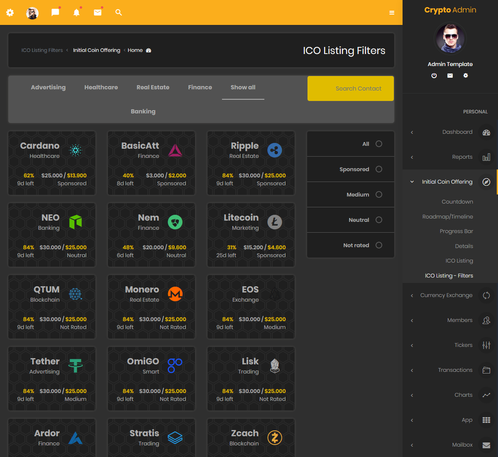Click the Cardano coin logo
The height and width of the screenshot is (457, 498).
coord(76,150)
